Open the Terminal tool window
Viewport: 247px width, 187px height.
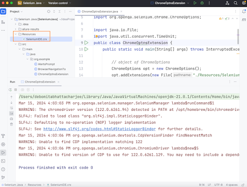click(3, 161)
